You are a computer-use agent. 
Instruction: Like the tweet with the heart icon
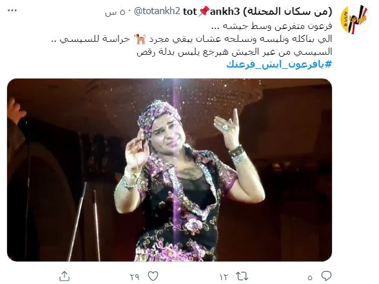pyautogui.click(x=153, y=276)
